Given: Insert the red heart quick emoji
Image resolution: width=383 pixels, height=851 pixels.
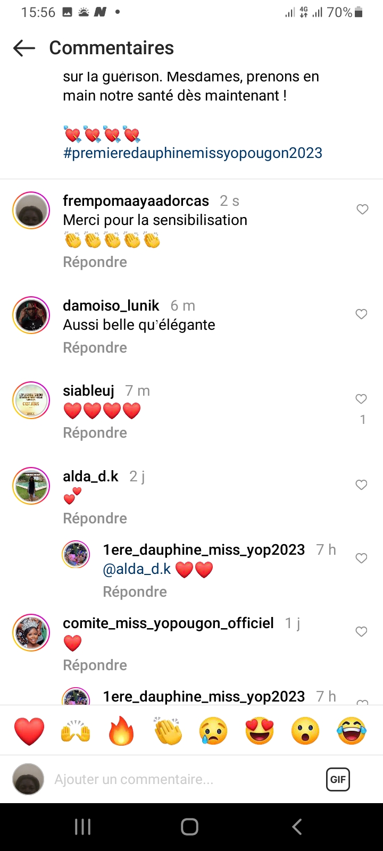Looking at the screenshot, I should 29,731.
